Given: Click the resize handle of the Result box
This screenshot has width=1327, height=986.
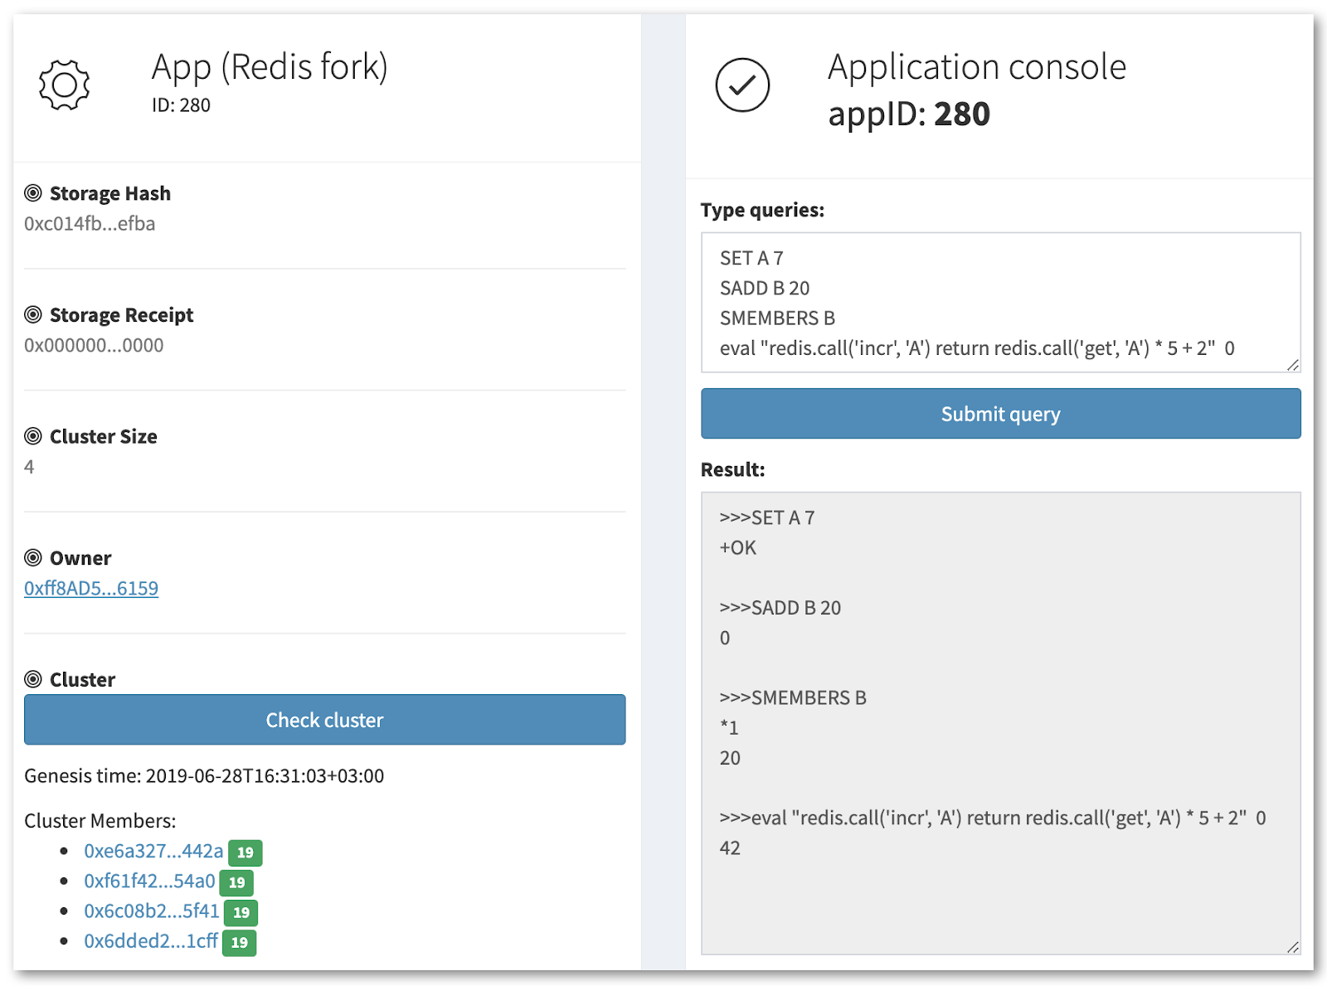Looking at the screenshot, I should click(x=1293, y=947).
